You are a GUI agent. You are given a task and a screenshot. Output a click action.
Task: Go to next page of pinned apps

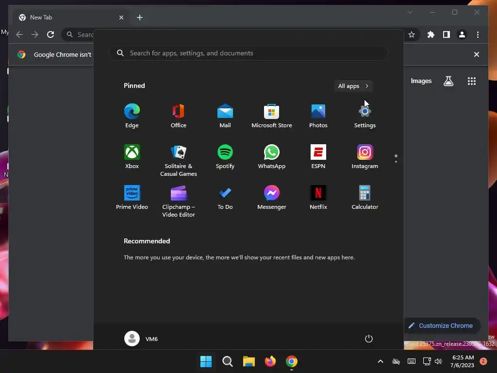coord(396,162)
